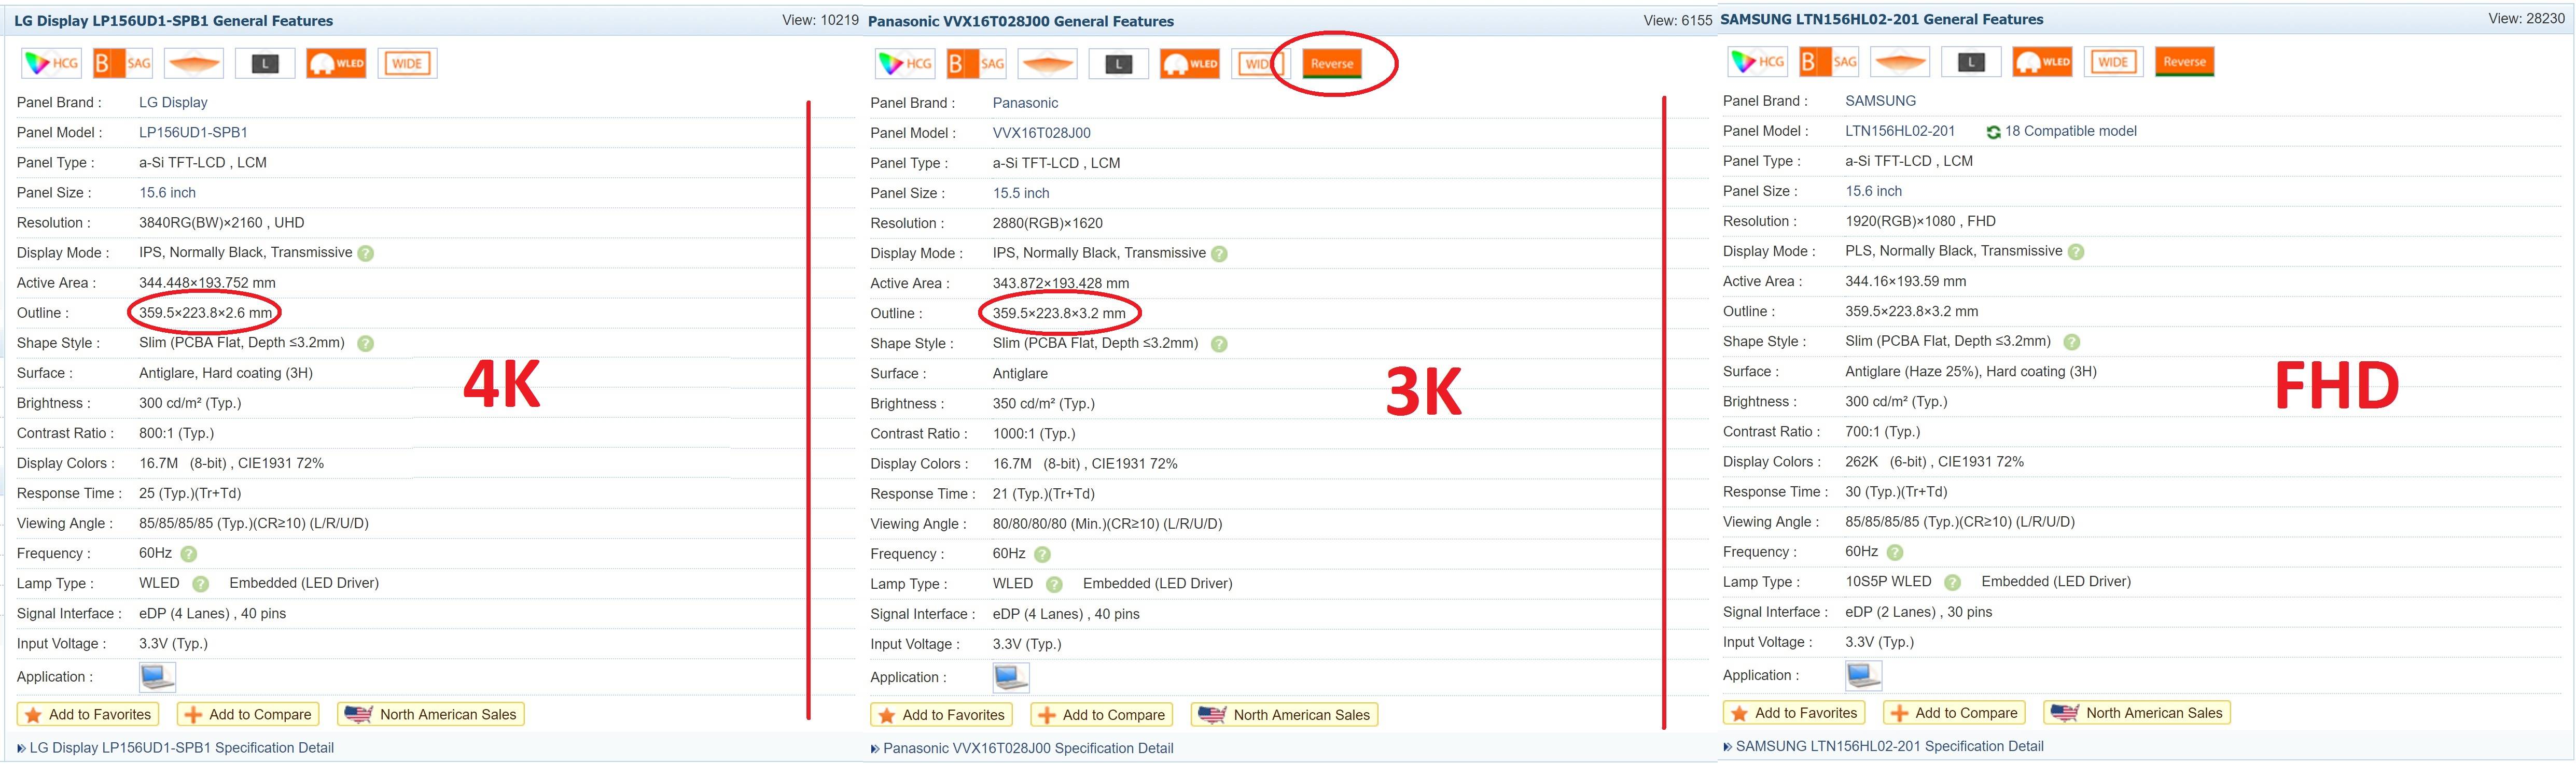Click the help icon beside LG Display Mode
The image size is (2576, 764).
point(366,254)
